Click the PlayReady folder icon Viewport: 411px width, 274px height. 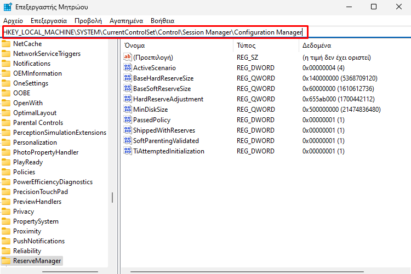pyautogui.click(x=6, y=162)
